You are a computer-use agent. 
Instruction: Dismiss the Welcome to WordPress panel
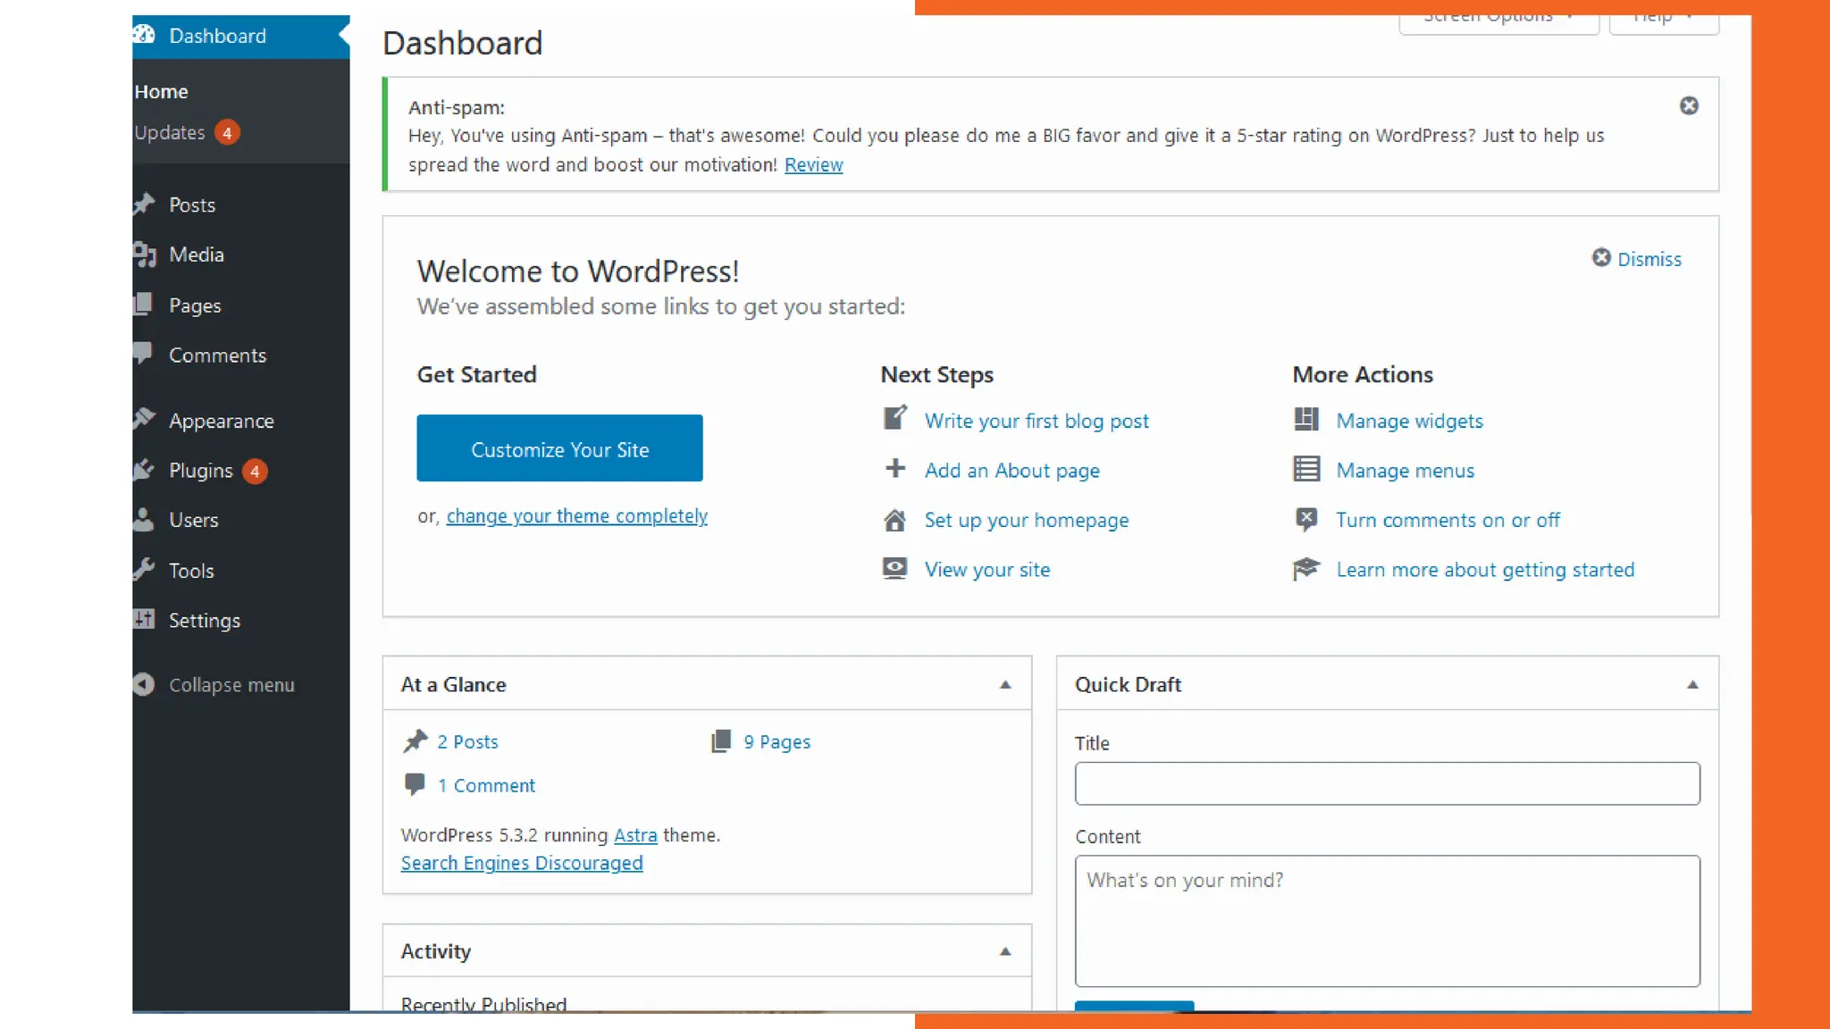1637,259
